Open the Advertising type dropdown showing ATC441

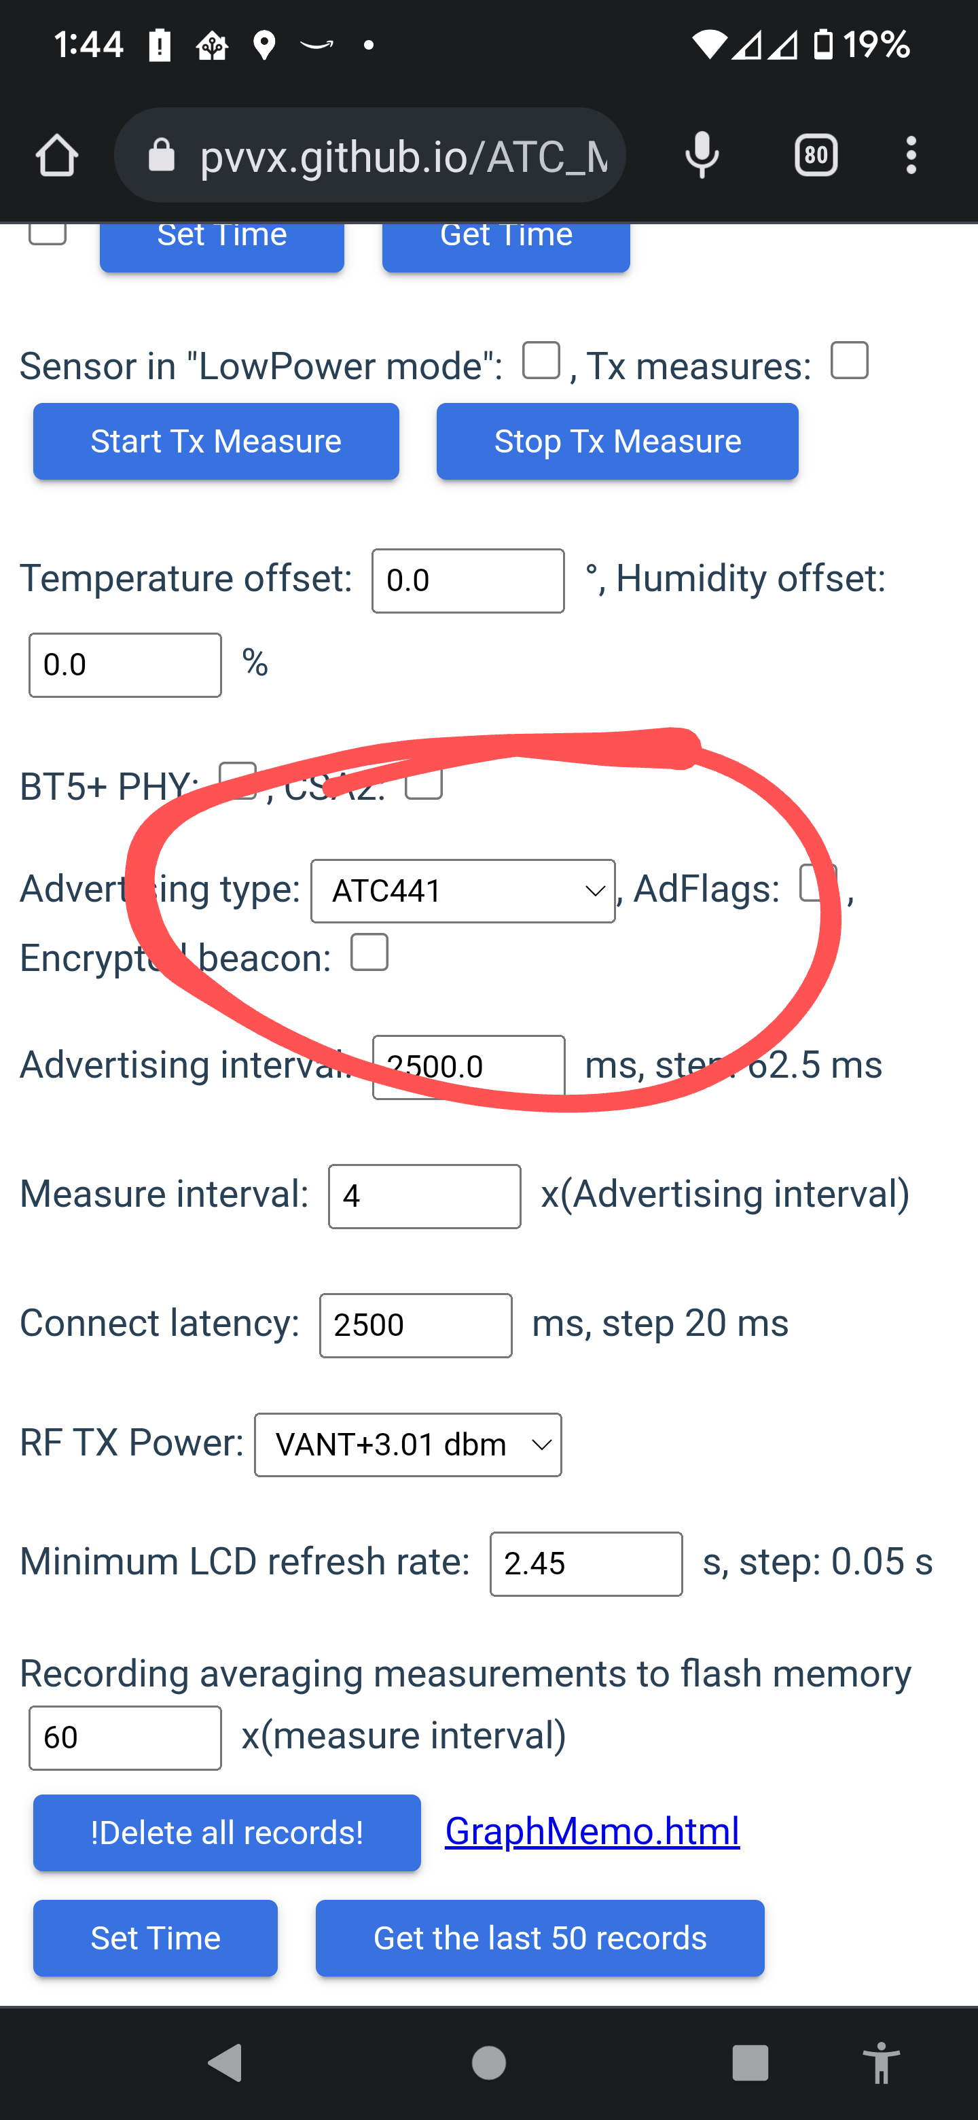tap(463, 890)
